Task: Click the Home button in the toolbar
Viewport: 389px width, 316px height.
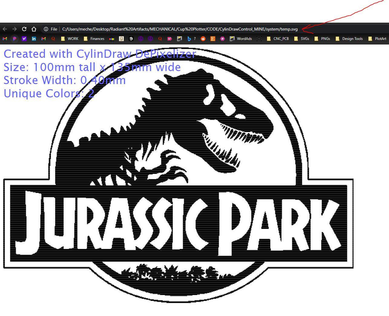Action: click(34, 29)
